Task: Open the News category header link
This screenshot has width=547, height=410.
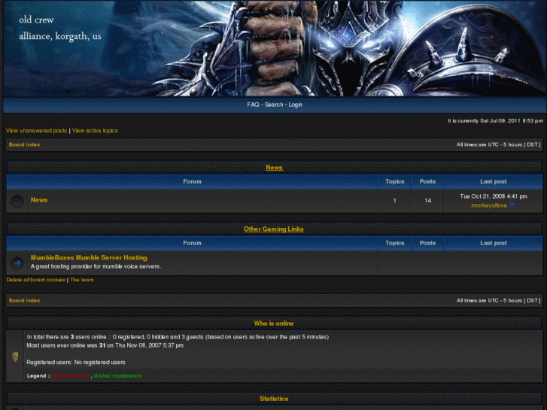Action: point(274,168)
